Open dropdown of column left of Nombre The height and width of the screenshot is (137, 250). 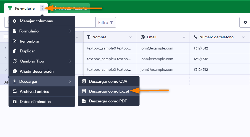77,37
